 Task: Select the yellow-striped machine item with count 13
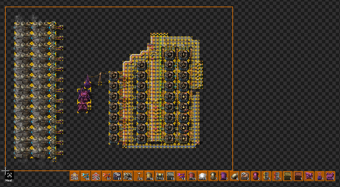pyautogui.click(x=160, y=176)
